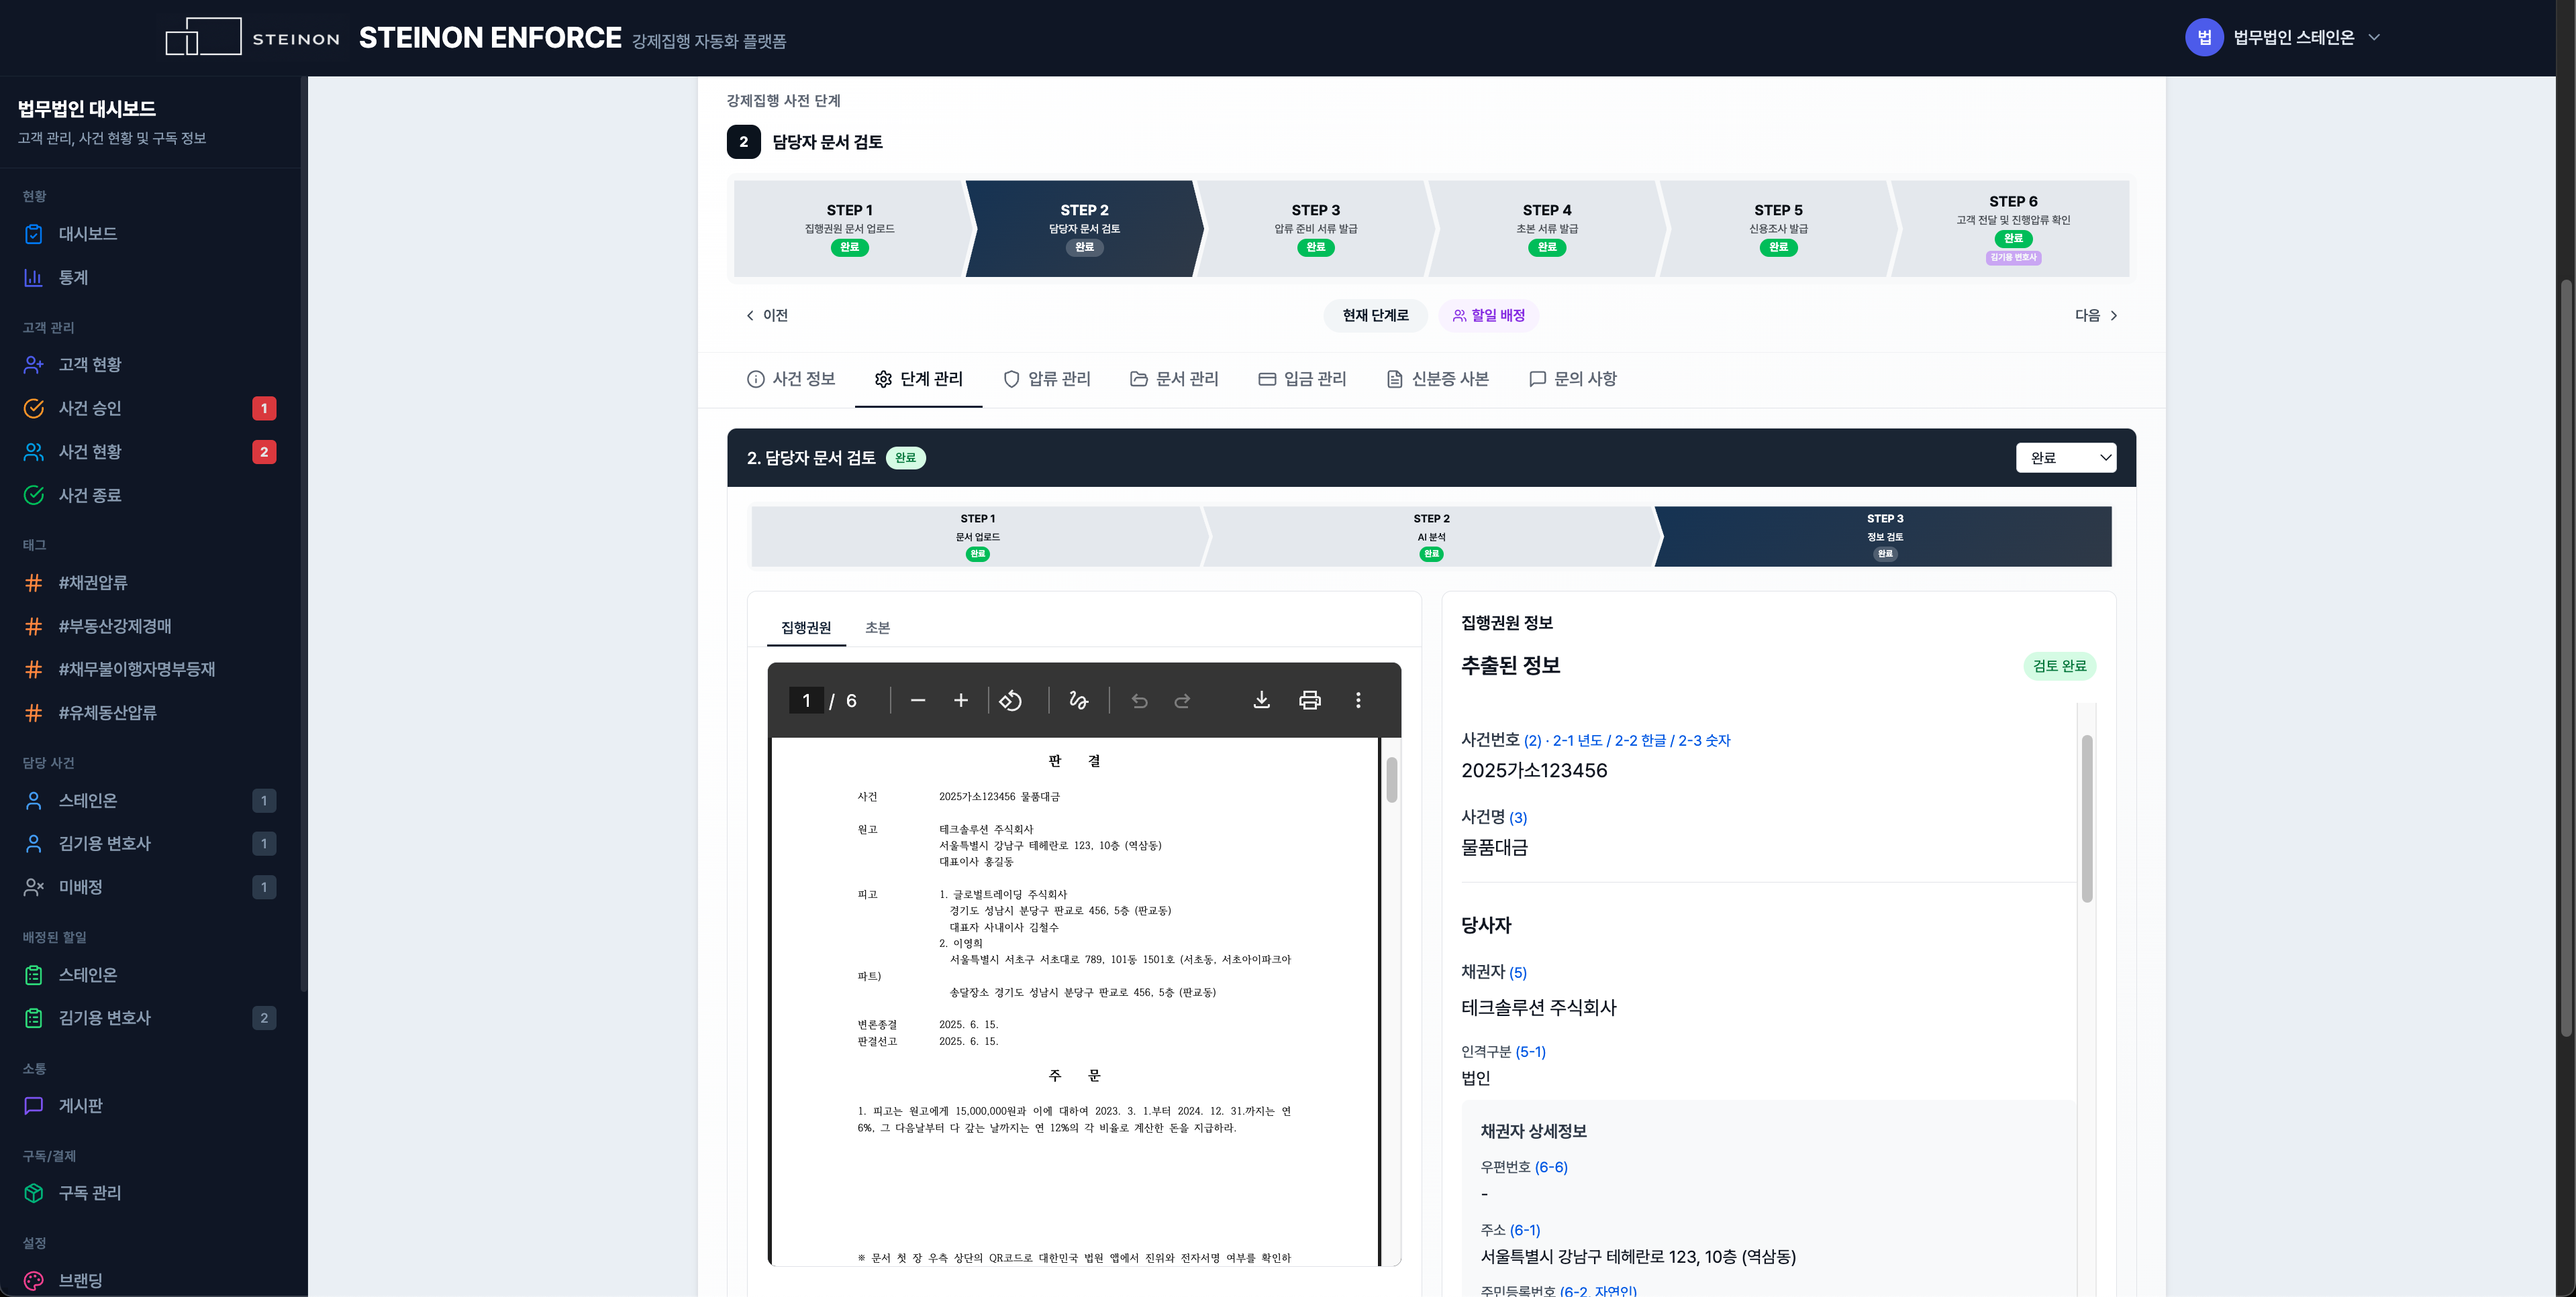
Task: Open the 통계 chart icon in sidebar
Action: click(x=33, y=278)
